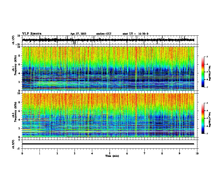Click the ch.1 "Frequency (kHz)" axis label
This screenshot has width=222, height=172.
[x=15, y=65]
